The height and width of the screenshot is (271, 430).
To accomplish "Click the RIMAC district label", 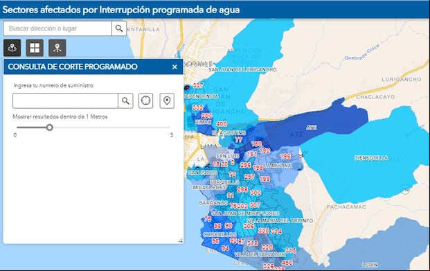I will coord(203,121).
